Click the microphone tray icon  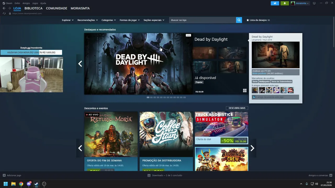click(307, 184)
